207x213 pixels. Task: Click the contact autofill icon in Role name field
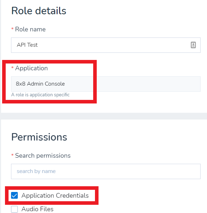coord(193,45)
